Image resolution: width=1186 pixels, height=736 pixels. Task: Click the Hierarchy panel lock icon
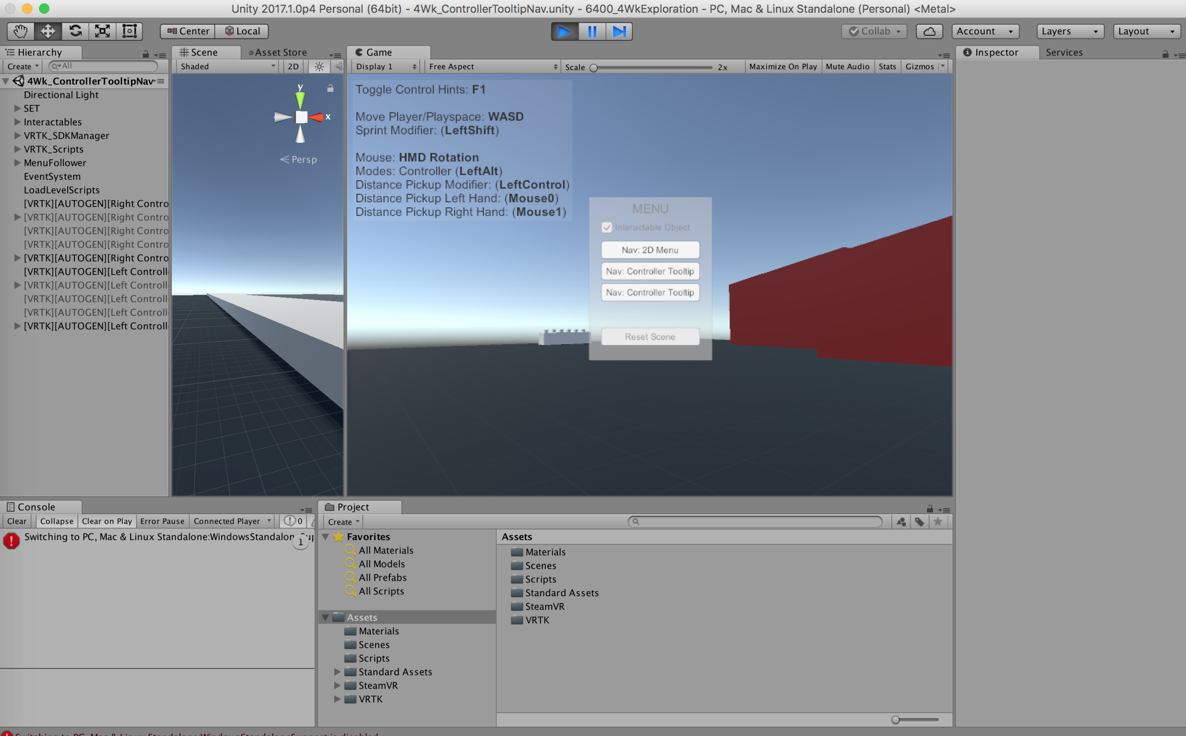[x=145, y=54]
